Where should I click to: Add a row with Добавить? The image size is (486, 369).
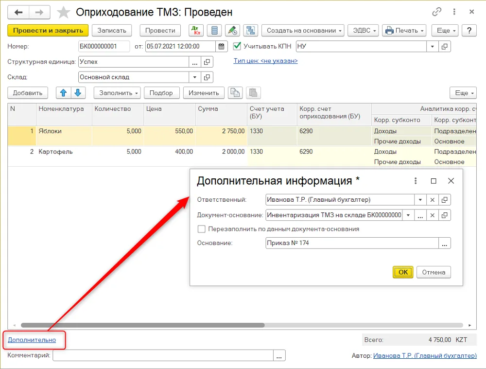28,93
